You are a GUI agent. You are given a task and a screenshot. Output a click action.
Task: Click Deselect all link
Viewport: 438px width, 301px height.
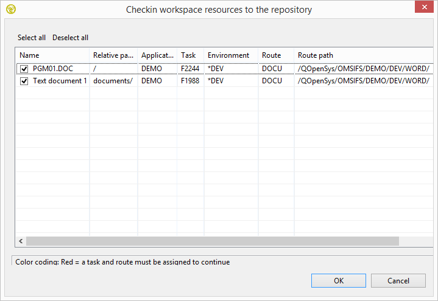[x=70, y=38]
